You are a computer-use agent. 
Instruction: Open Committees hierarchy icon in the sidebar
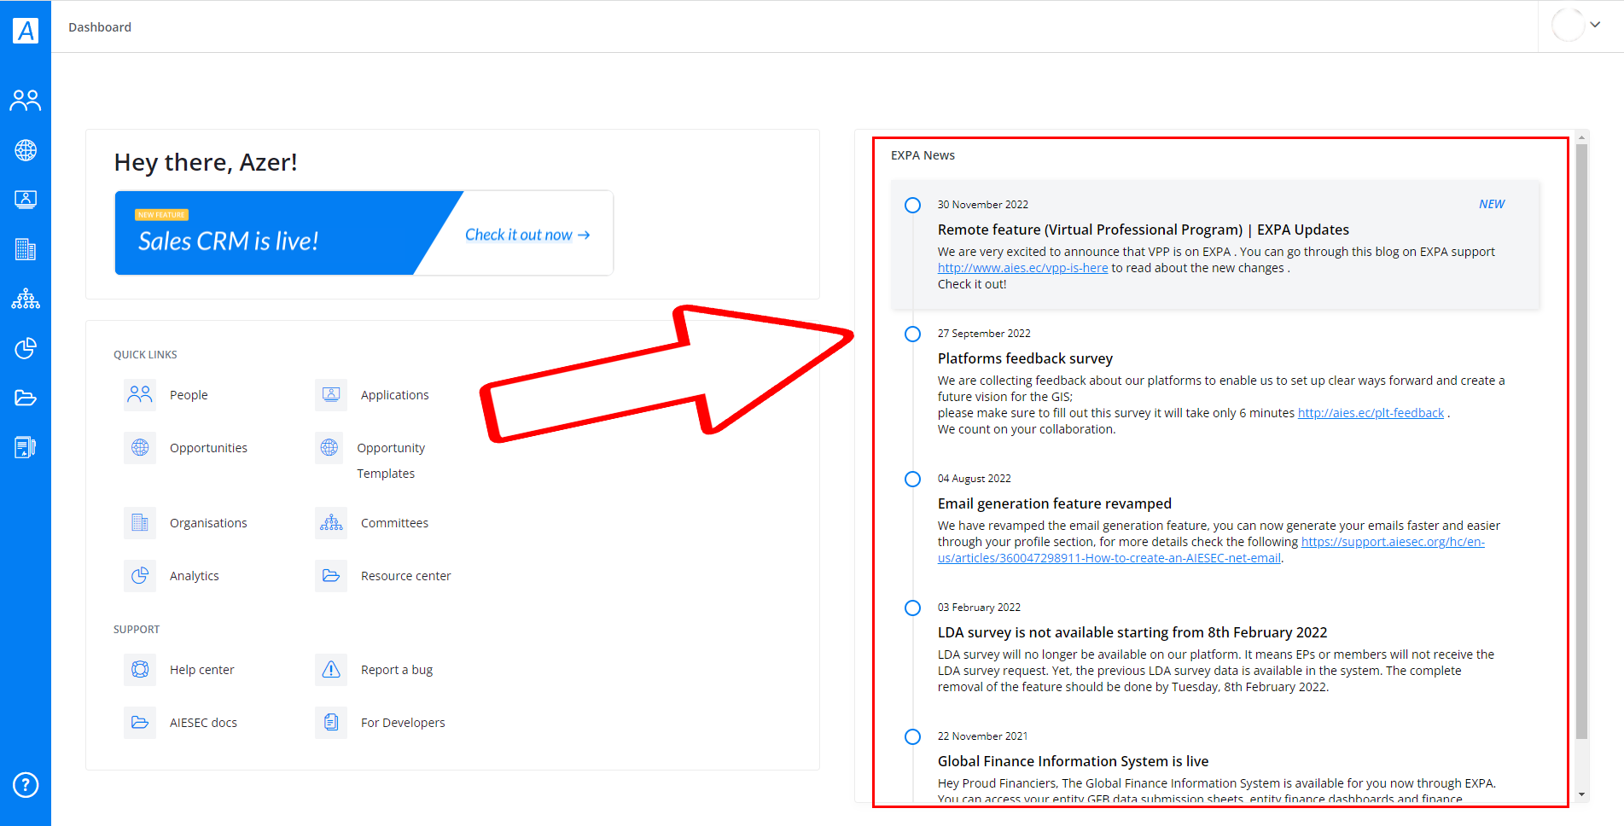pos(26,299)
